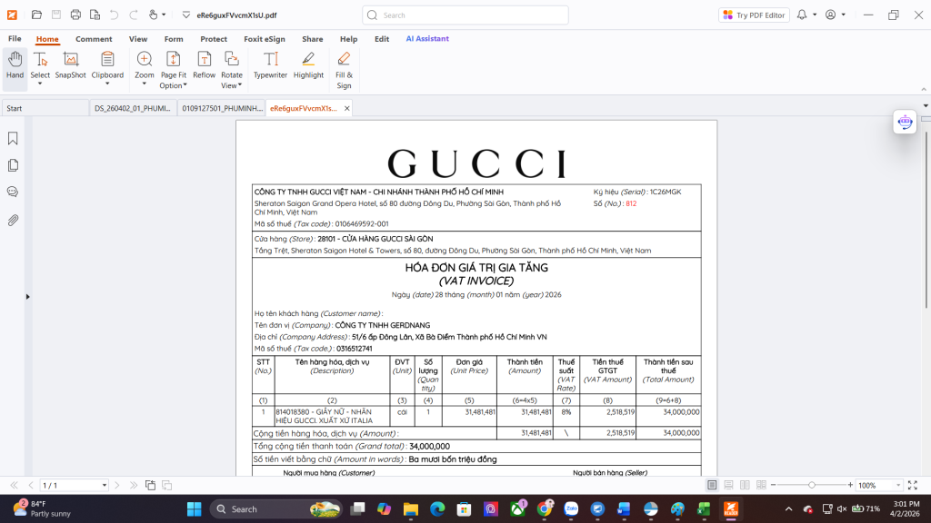Choose the Highlight tool

tap(308, 65)
